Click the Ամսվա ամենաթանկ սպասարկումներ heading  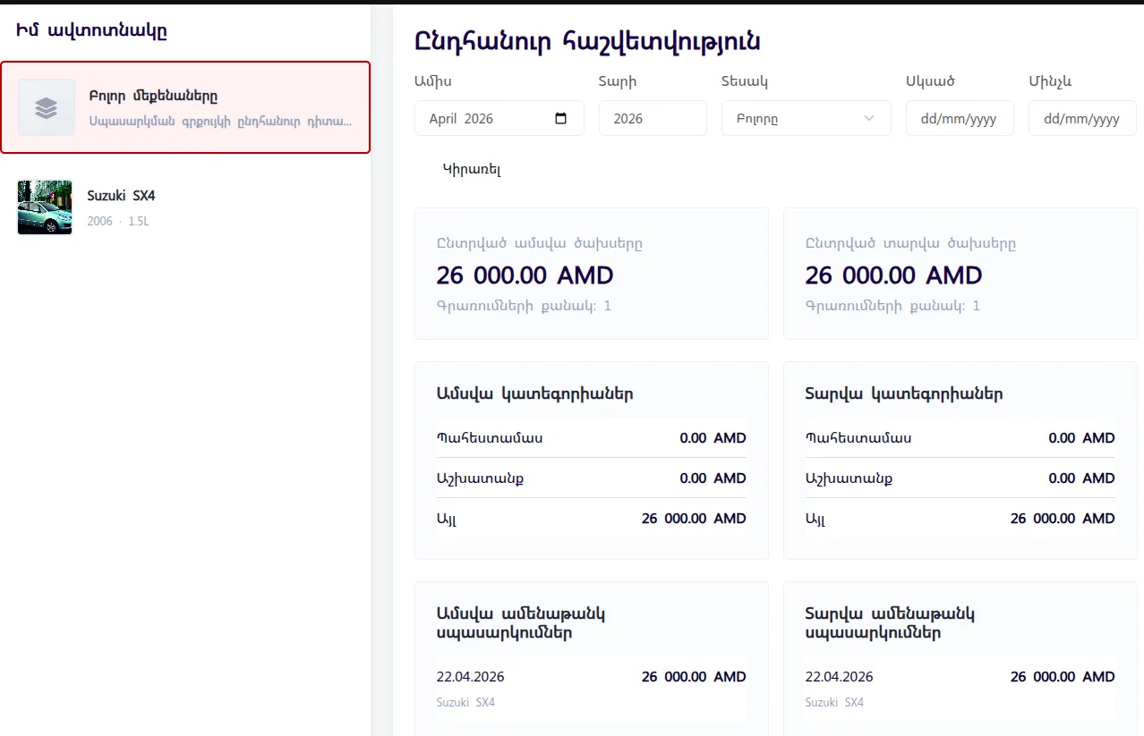tap(521, 623)
